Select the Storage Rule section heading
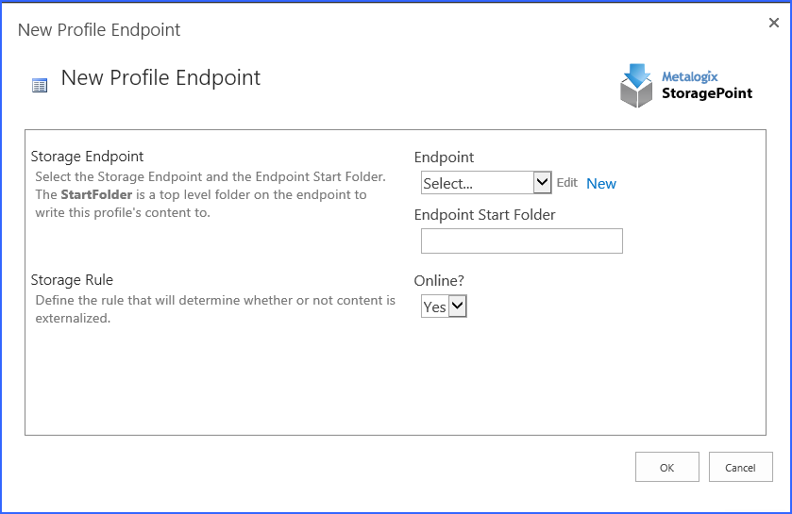This screenshot has height=514, width=792. coord(72,280)
